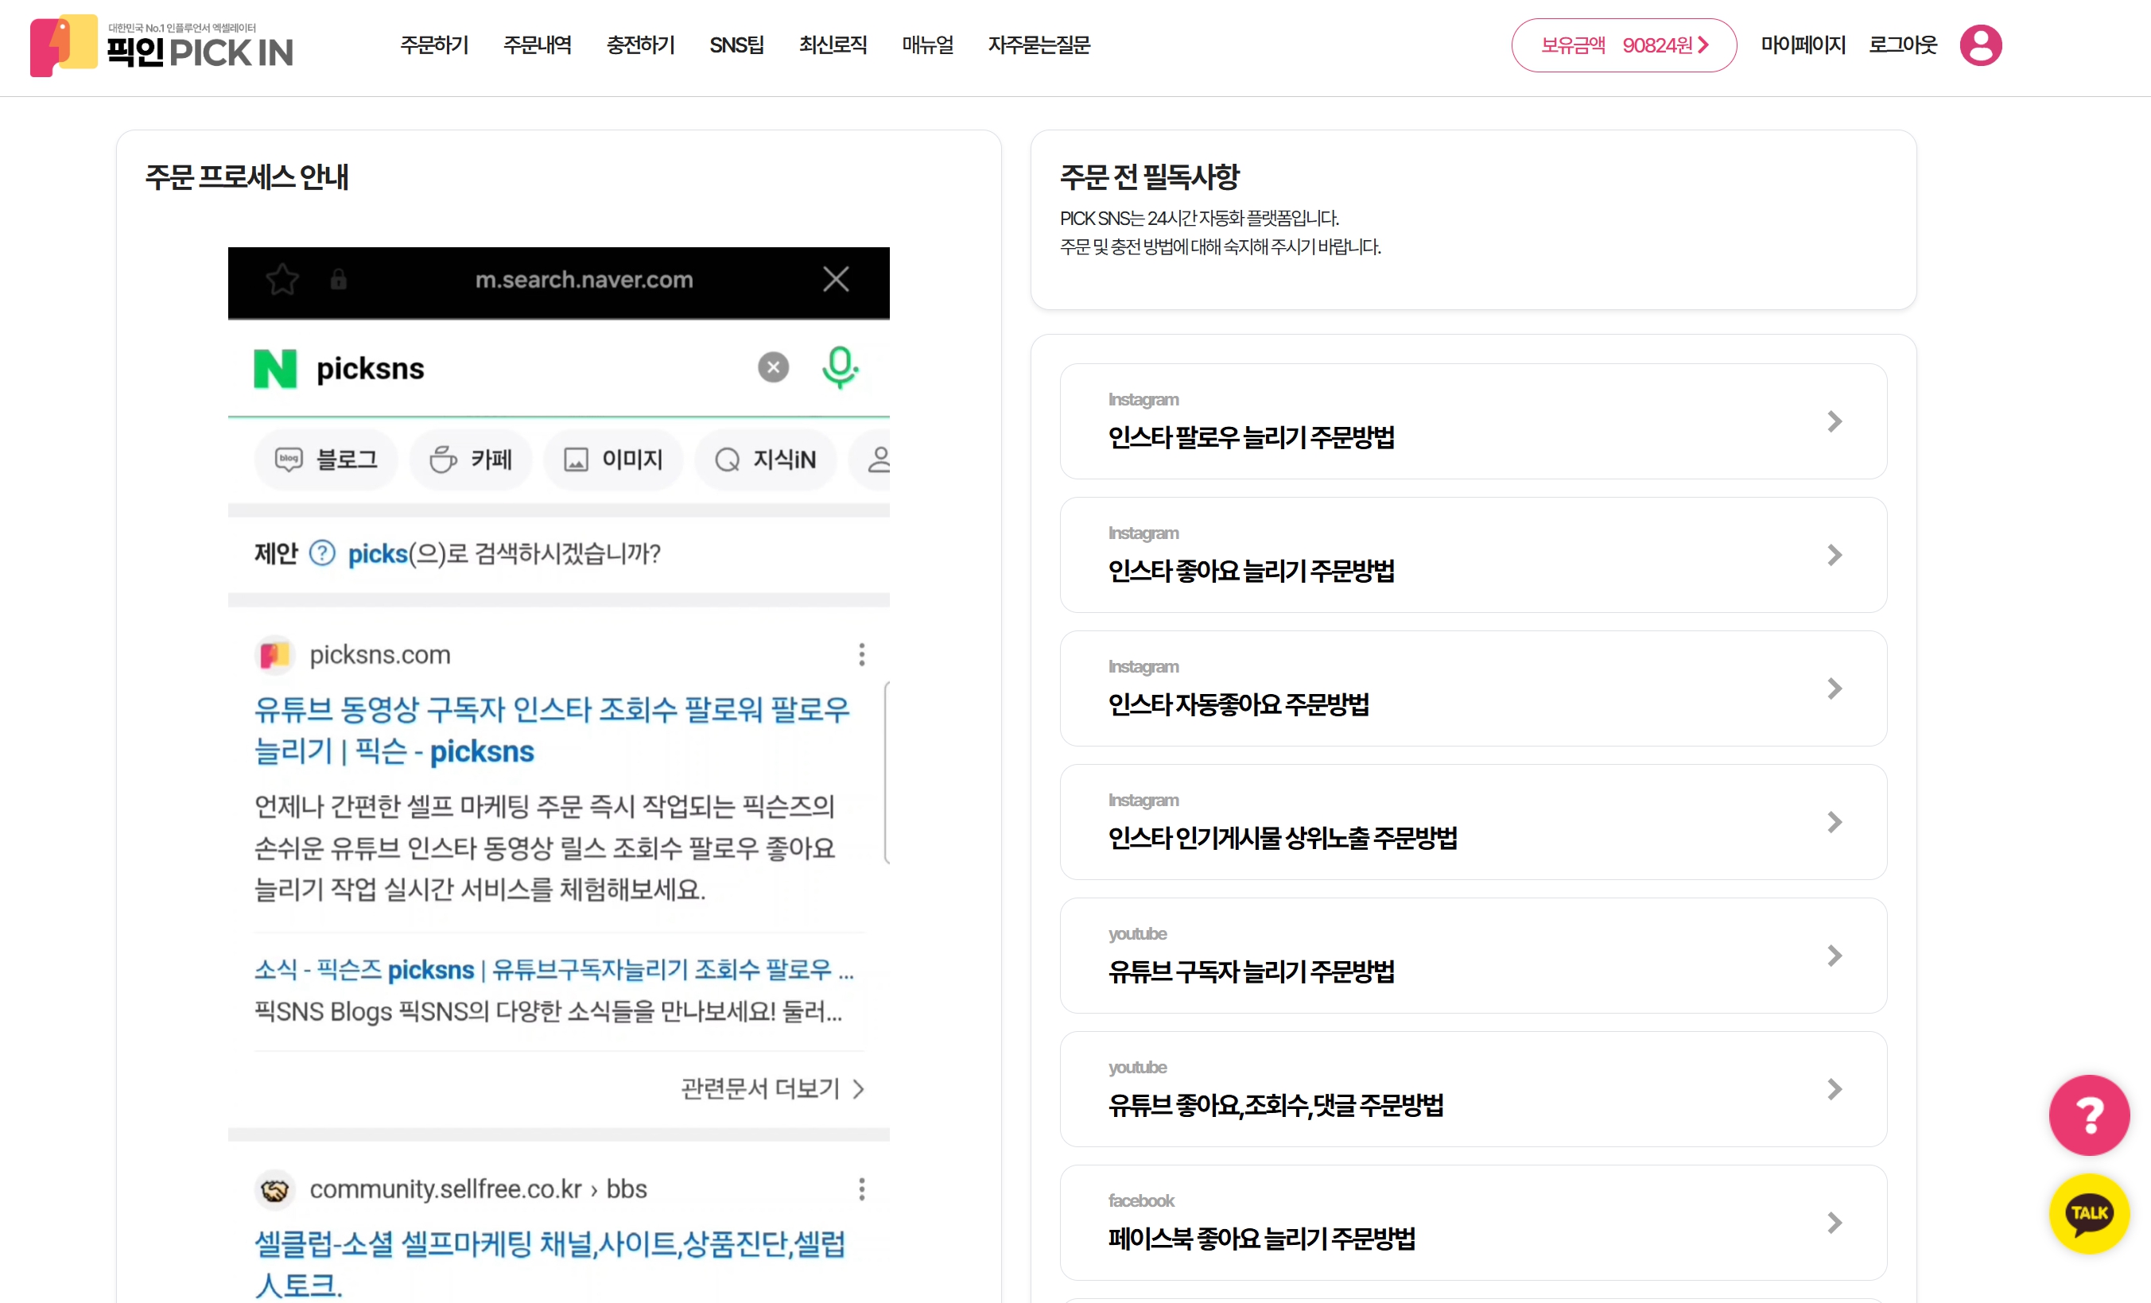Clear the picksns search with X icon

[x=773, y=367]
